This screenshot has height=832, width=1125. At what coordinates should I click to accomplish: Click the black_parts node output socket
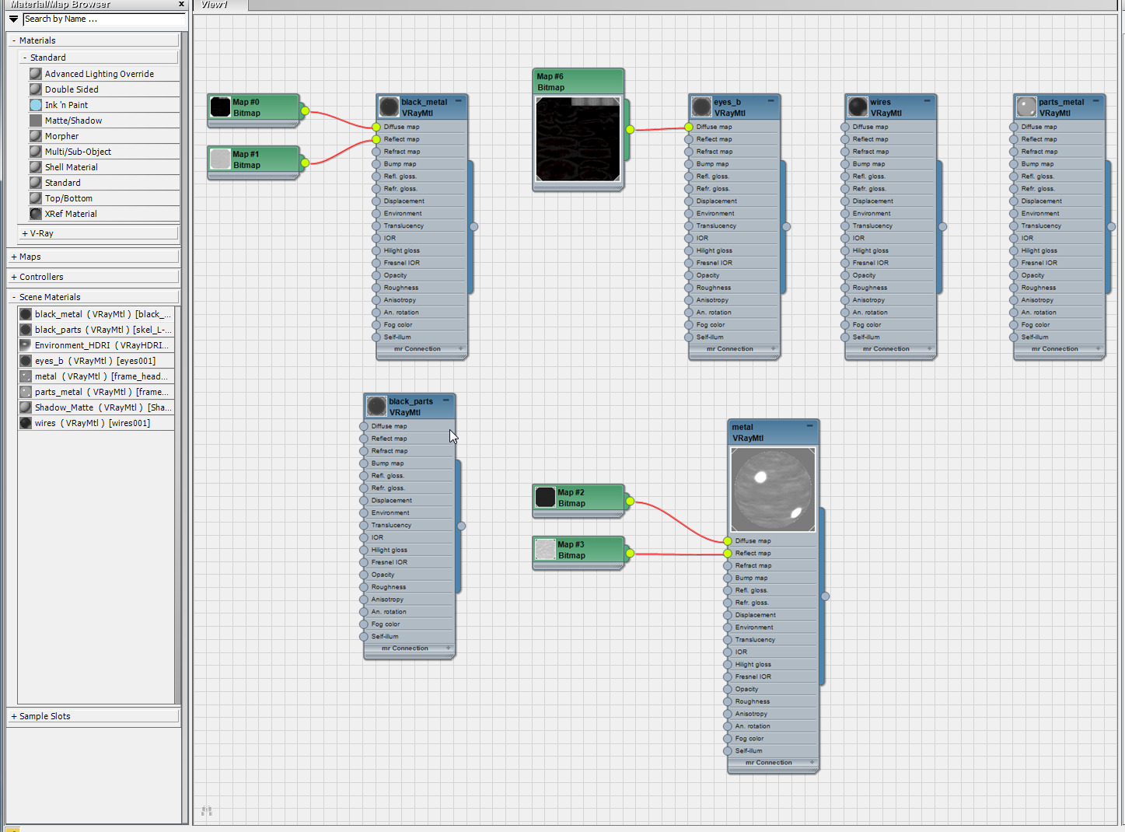(x=461, y=526)
